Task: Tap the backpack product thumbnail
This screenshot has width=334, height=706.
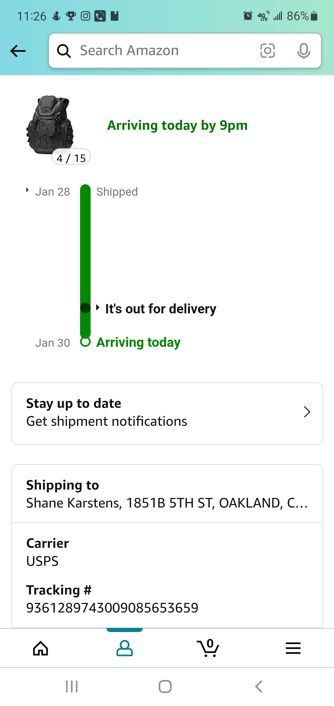Action: point(50,124)
